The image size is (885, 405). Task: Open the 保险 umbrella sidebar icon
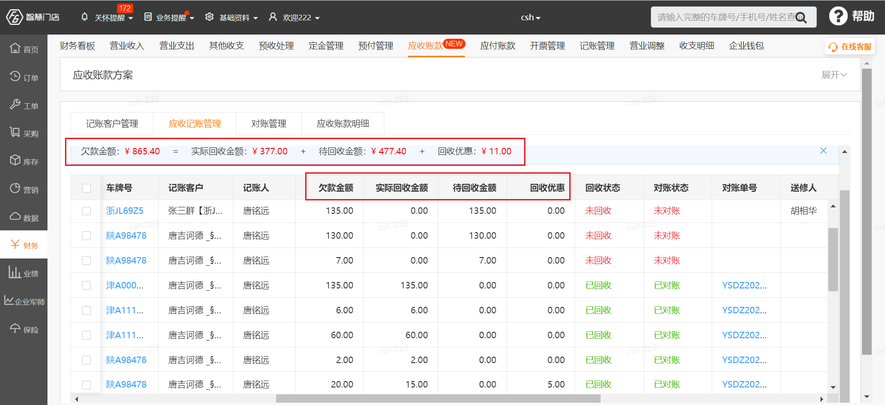click(x=15, y=329)
